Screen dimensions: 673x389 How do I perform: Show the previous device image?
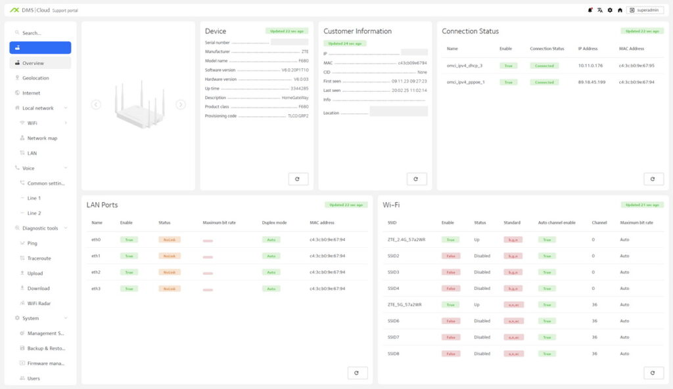click(96, 104)
